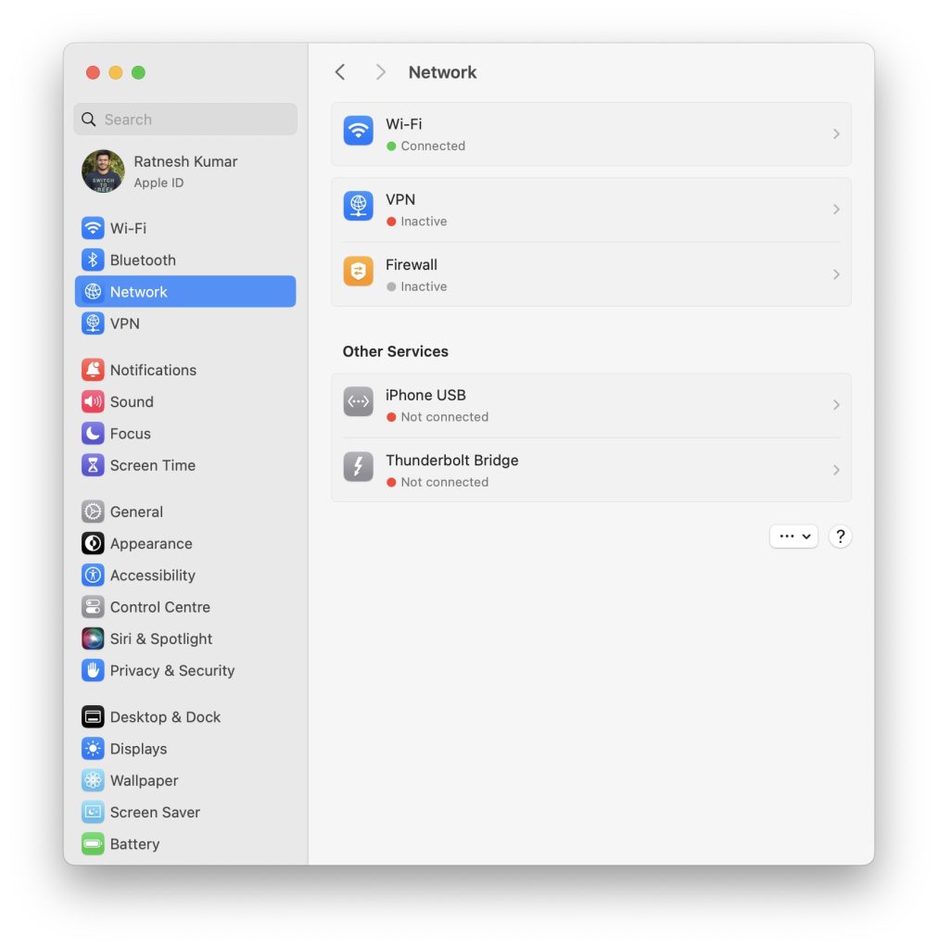Click the Thunderbolt Bridge lightning icon
The height and width of the screenshot is (949, 938).
click(x=359, y=467)
